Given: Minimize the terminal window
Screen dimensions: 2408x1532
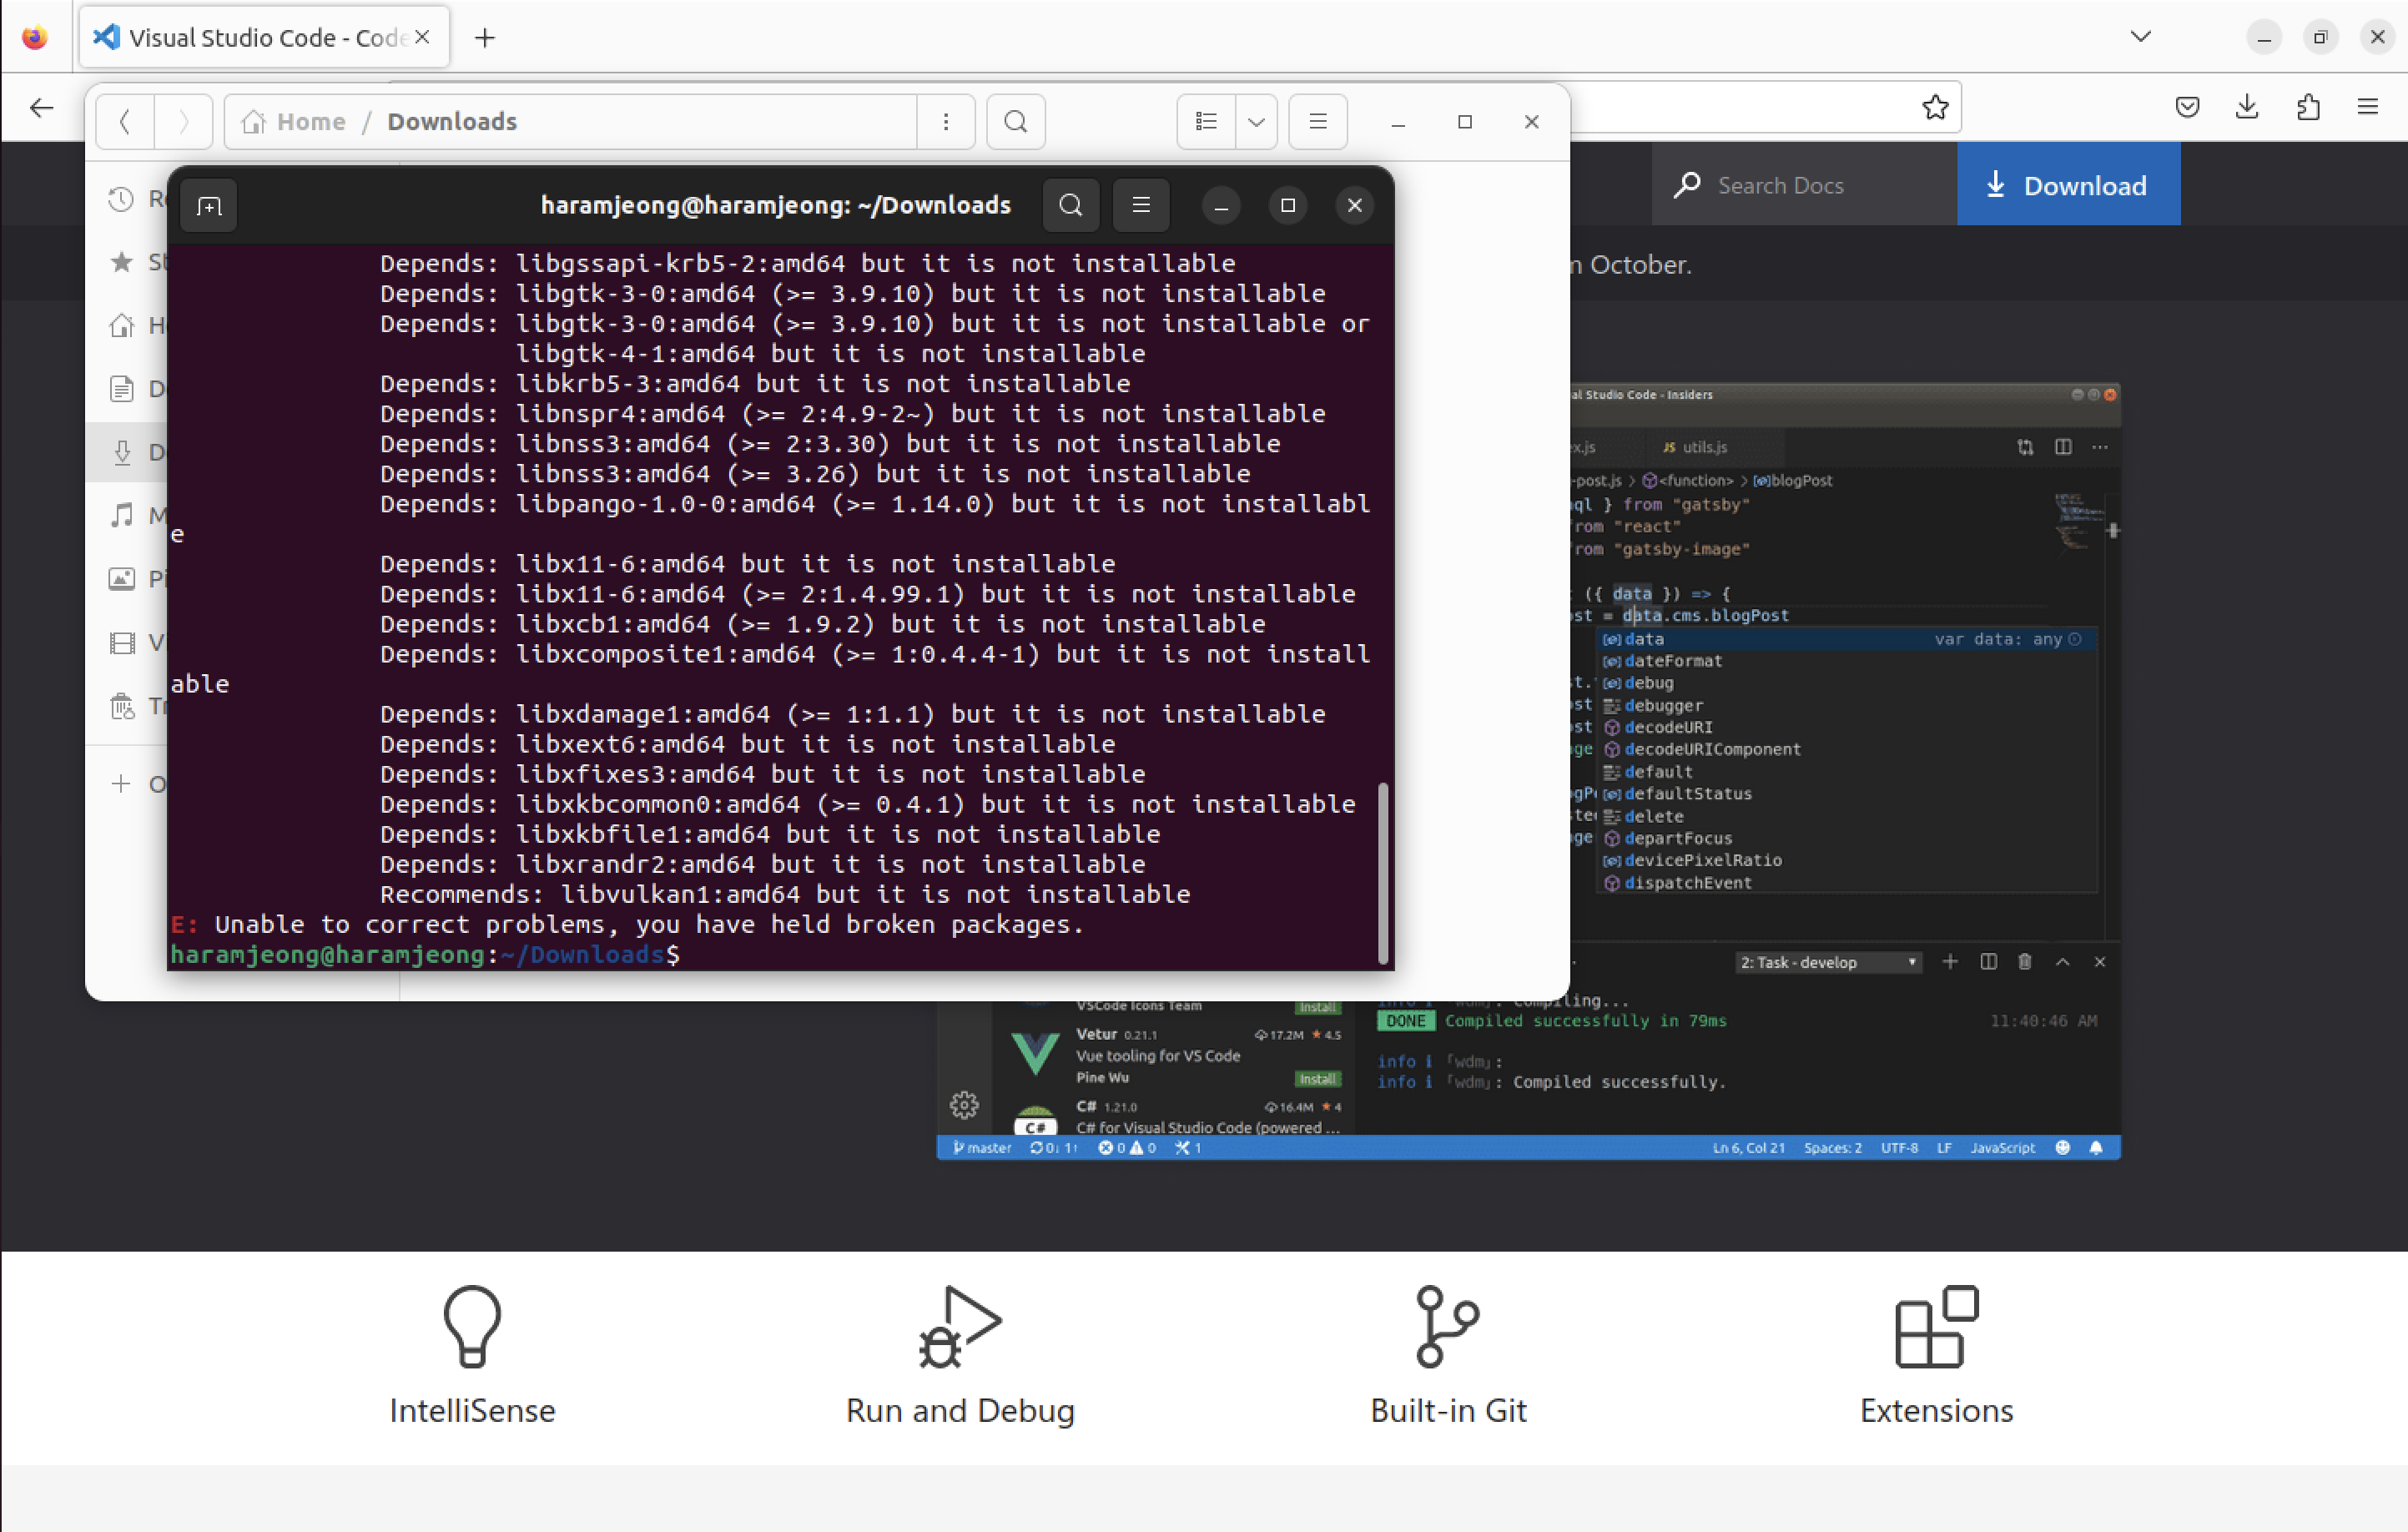Looking at the screenshot, I should (x=1221, y=206).
